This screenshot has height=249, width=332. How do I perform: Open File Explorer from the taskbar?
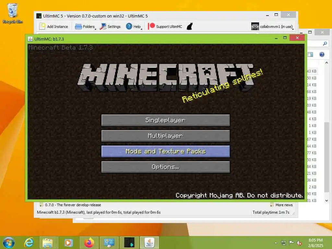[48, 243]
